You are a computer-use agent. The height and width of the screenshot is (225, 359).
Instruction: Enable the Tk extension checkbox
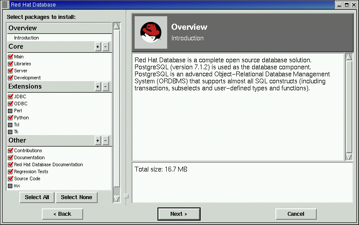coord(10,132)
